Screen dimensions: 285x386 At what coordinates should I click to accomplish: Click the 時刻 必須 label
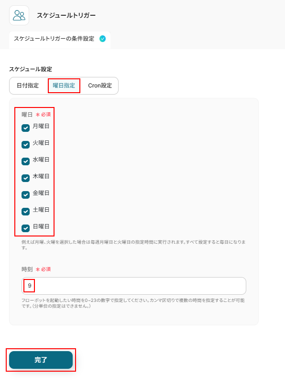coord(36,269)
